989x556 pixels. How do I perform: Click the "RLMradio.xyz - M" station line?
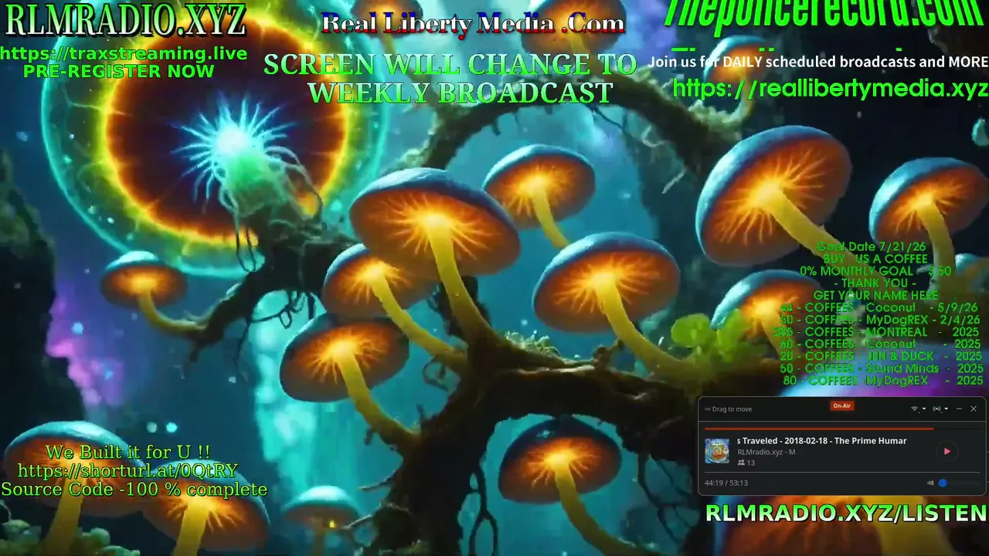pos(766,452)
